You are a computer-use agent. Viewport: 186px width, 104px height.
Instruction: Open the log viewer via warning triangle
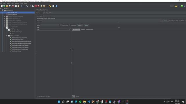coord(176,6)
